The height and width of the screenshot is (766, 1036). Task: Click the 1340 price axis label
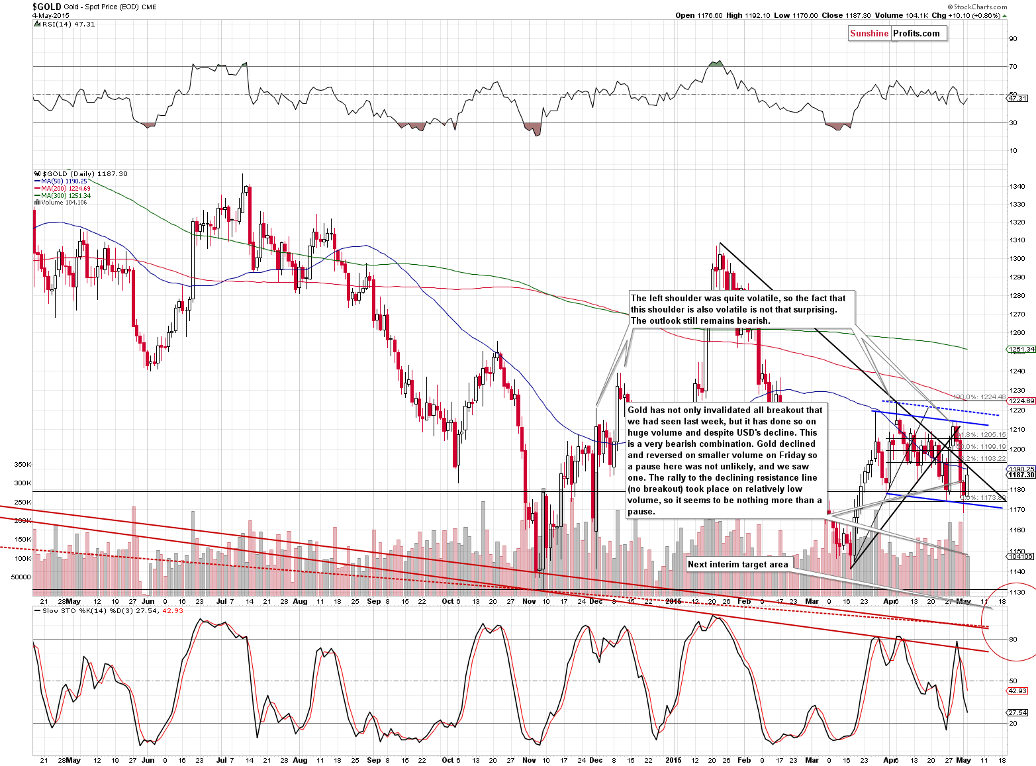1017,187
